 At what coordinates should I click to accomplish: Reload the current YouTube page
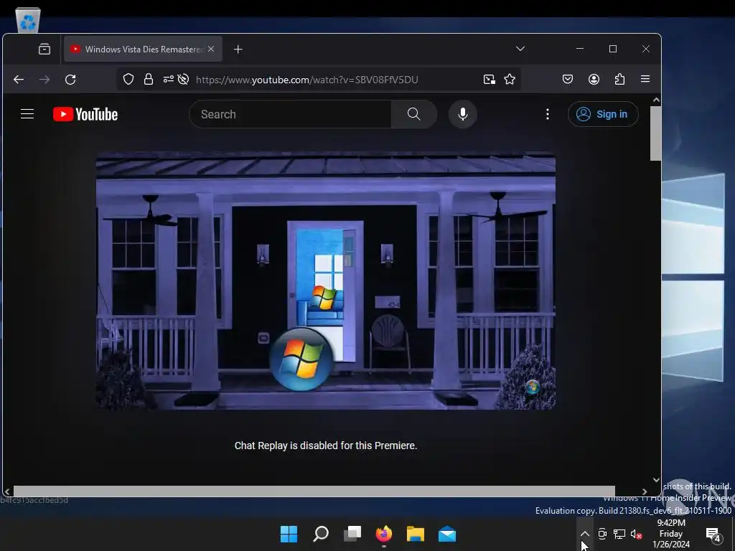(70, 80)
